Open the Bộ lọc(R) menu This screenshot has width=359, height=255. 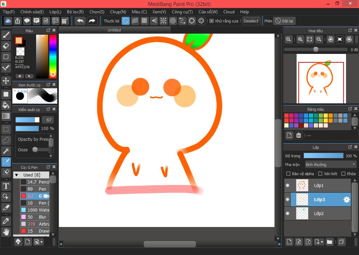(x=75, y=12)
